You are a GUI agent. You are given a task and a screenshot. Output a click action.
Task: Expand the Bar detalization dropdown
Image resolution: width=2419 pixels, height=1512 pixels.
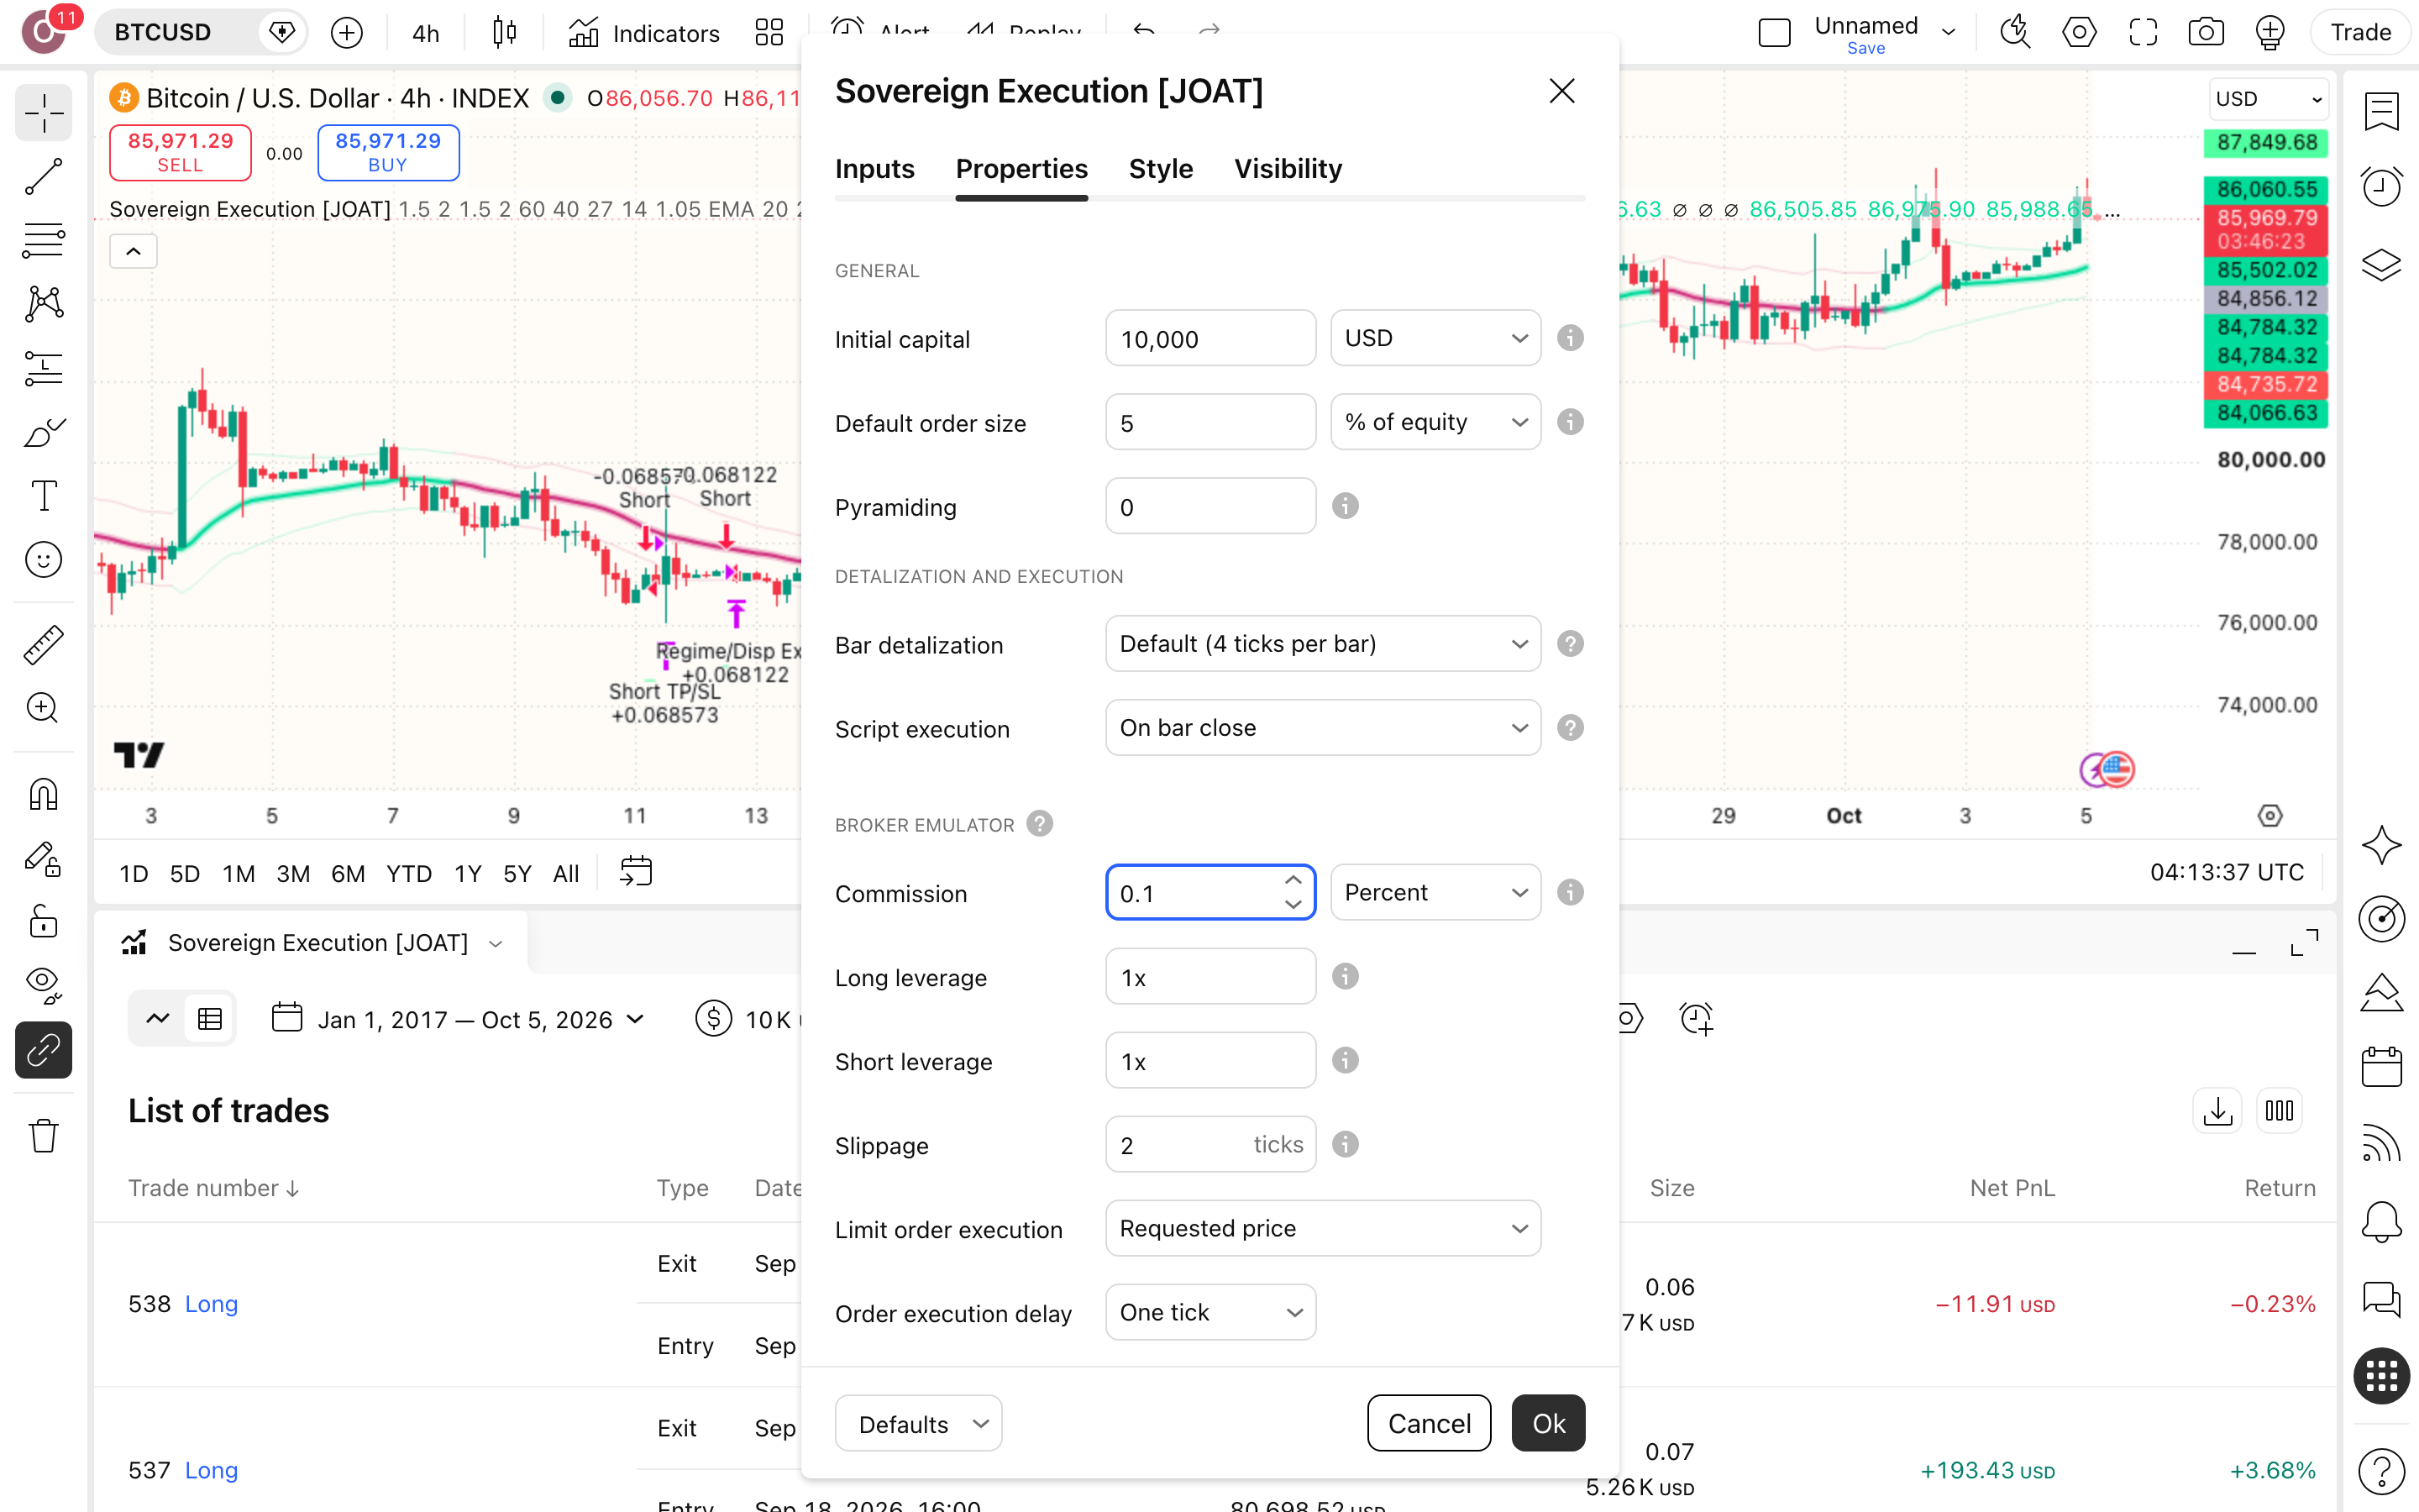click(x=1322, y=644)
